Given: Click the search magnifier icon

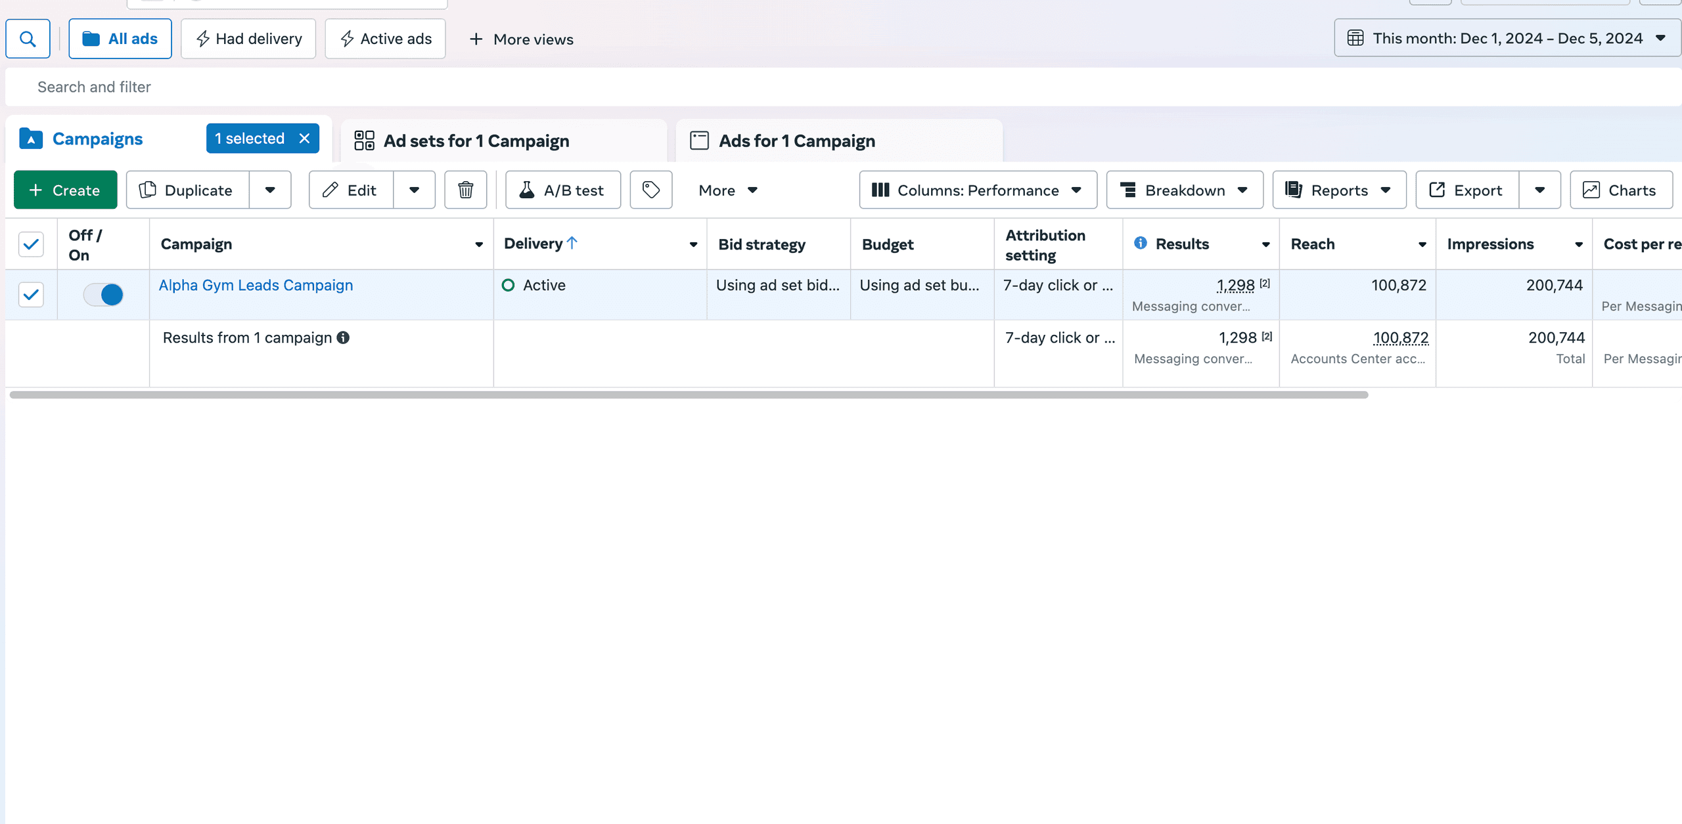Looking at the screenshot, I should pyautogui.click(x=28, y=39).
